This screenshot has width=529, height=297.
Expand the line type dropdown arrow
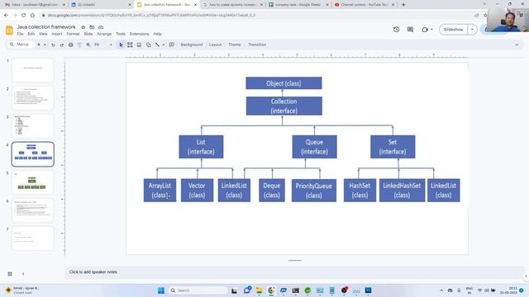164,45
